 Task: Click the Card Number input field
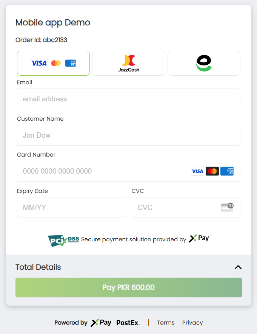pyautogui.click(x=102, y=171)
